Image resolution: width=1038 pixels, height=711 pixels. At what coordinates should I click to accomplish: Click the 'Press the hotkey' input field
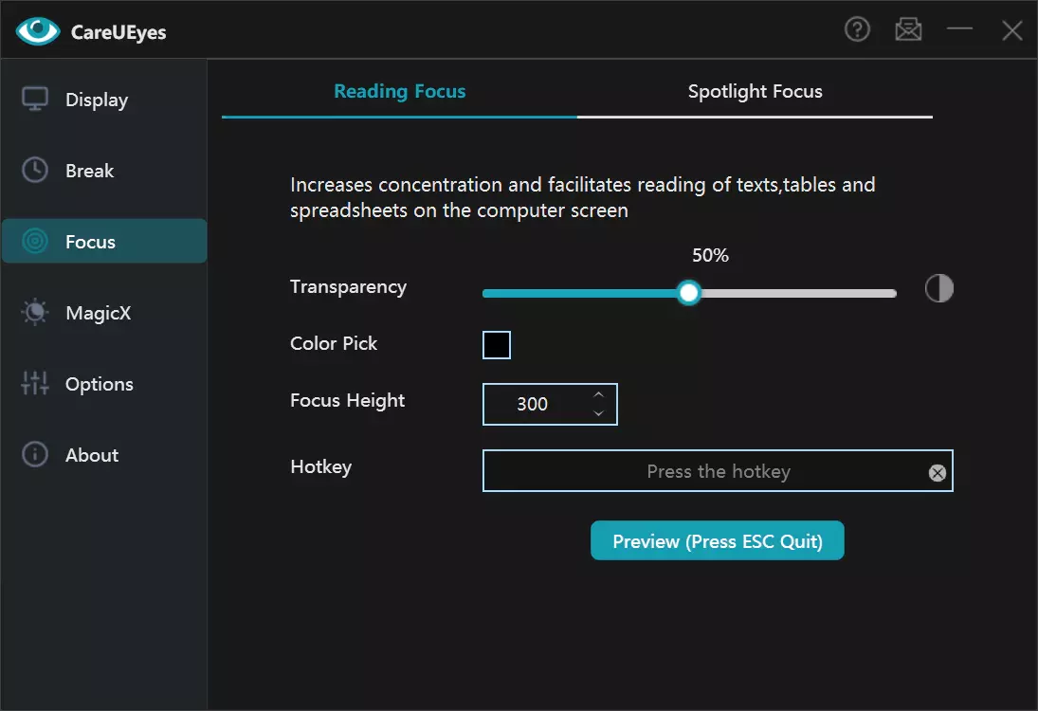click(x=718, y=471)
